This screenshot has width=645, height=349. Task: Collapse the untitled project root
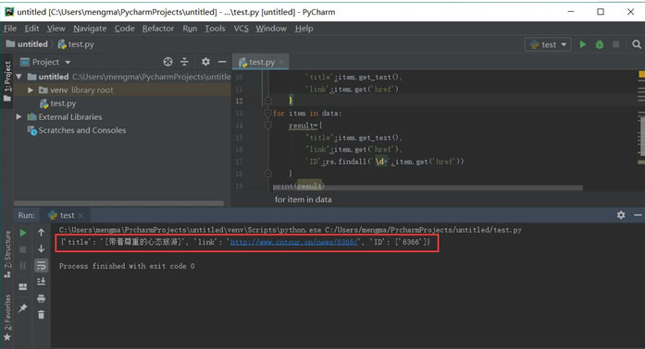19,77
